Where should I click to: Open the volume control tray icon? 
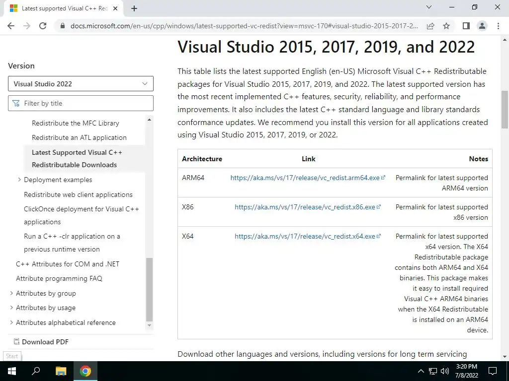445,371
